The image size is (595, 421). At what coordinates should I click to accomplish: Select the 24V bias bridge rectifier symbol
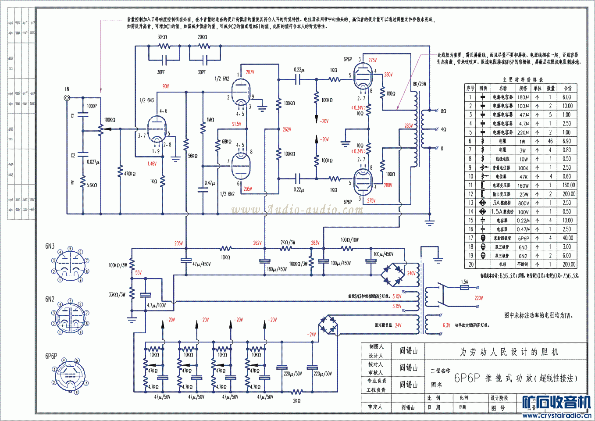[328, 325]
